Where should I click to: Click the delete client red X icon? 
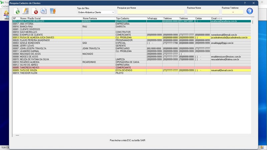click(x=35, y=11)
